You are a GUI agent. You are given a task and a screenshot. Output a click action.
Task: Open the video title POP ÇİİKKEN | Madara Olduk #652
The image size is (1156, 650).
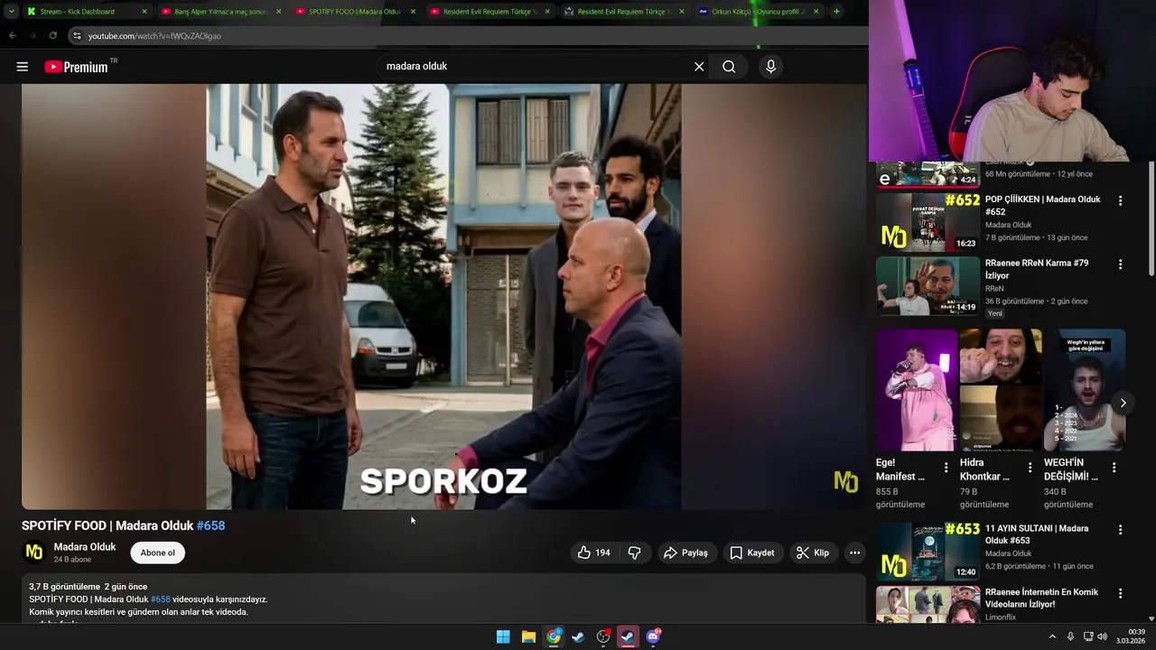1043,206
